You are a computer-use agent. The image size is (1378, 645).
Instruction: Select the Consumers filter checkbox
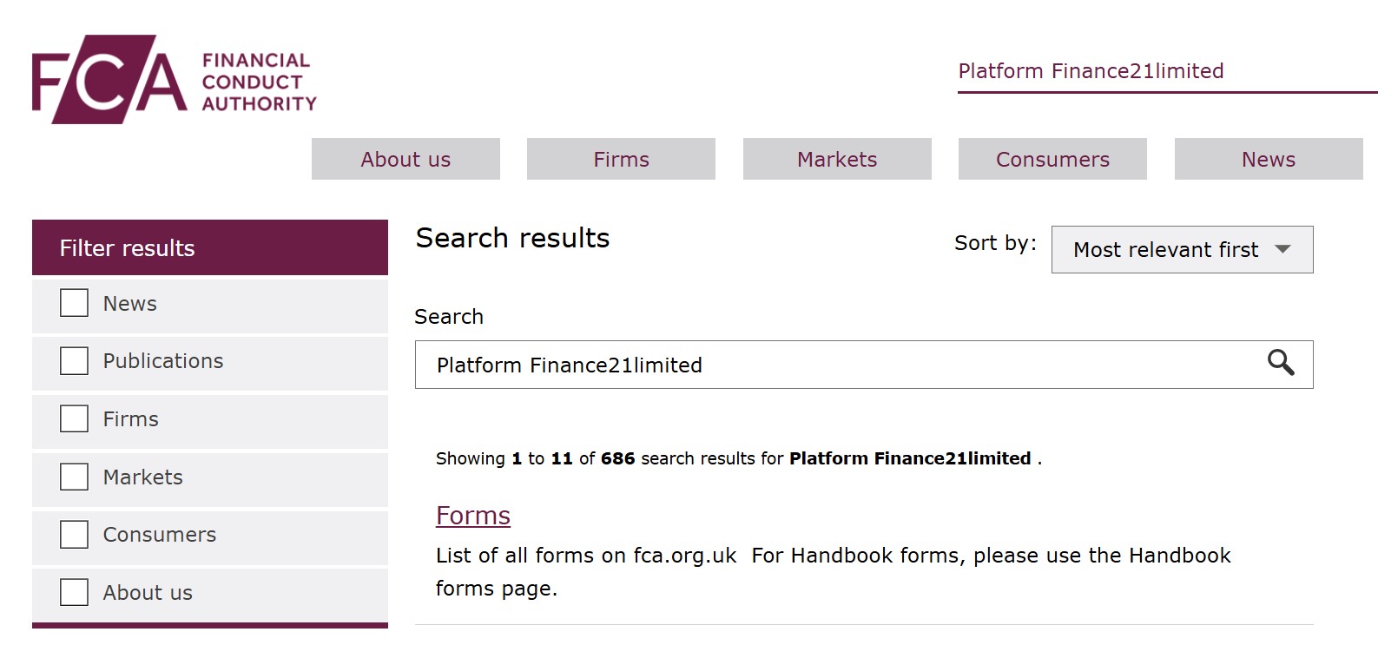(74, 535)
